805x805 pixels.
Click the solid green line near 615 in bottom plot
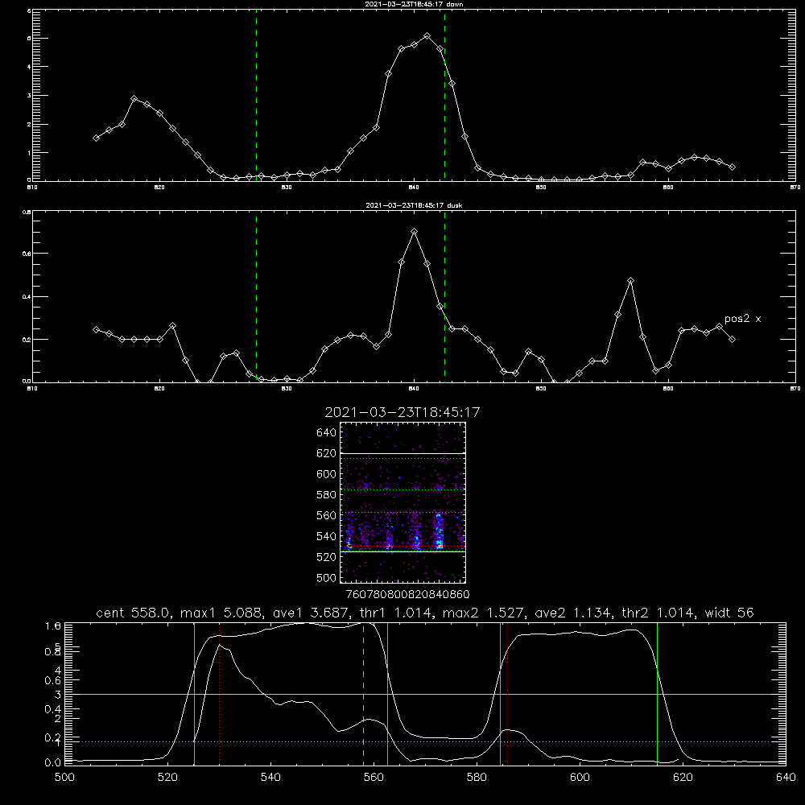[x=657, y=693]
